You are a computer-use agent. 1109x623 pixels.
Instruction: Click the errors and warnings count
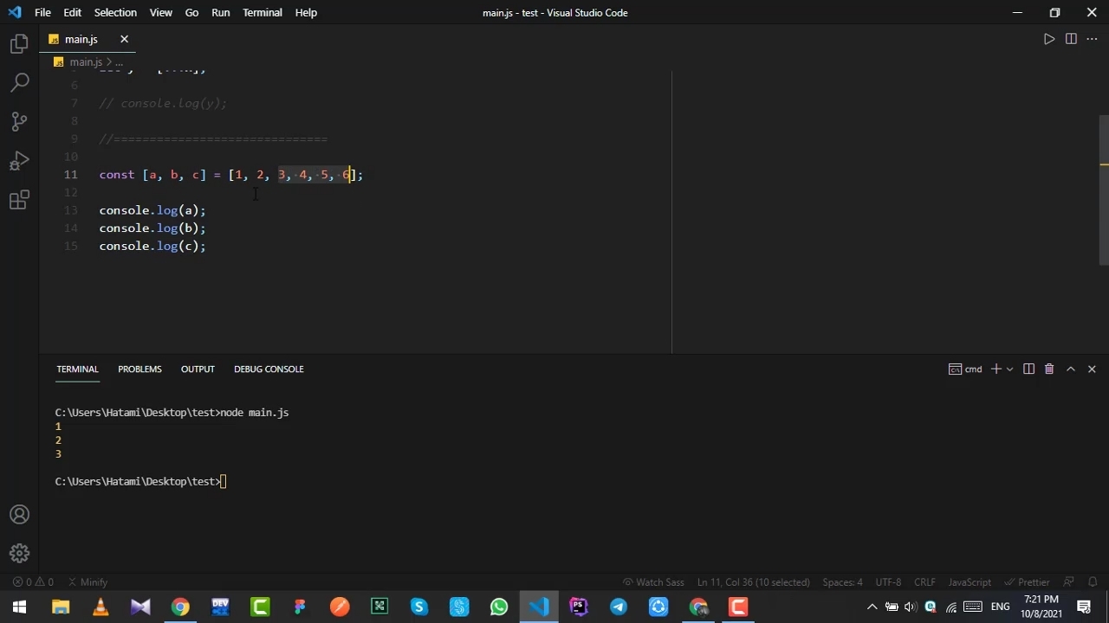pyautogui.click(x=33, y=582)
